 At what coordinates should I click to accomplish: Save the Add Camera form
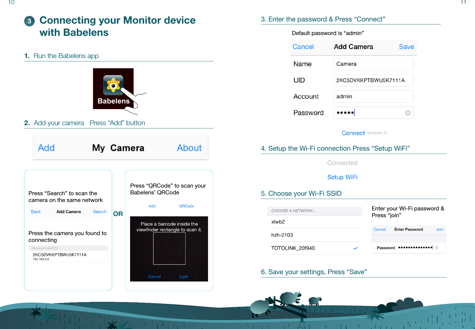tap(406, 47)
